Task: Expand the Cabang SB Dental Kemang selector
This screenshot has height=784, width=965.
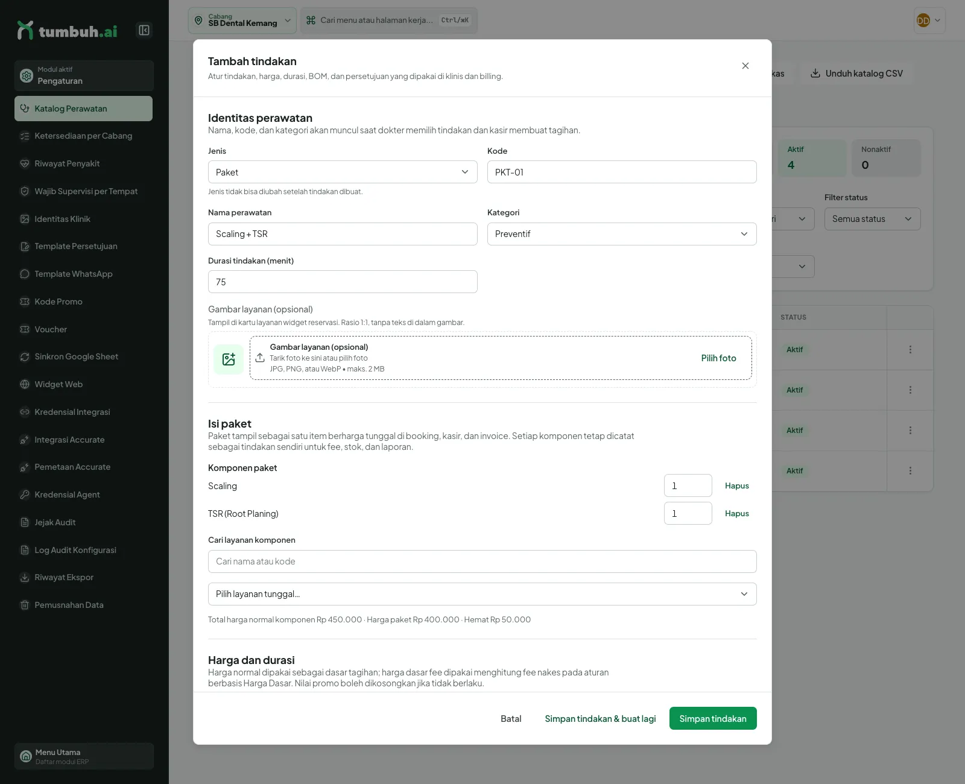Action: point(242,21)
